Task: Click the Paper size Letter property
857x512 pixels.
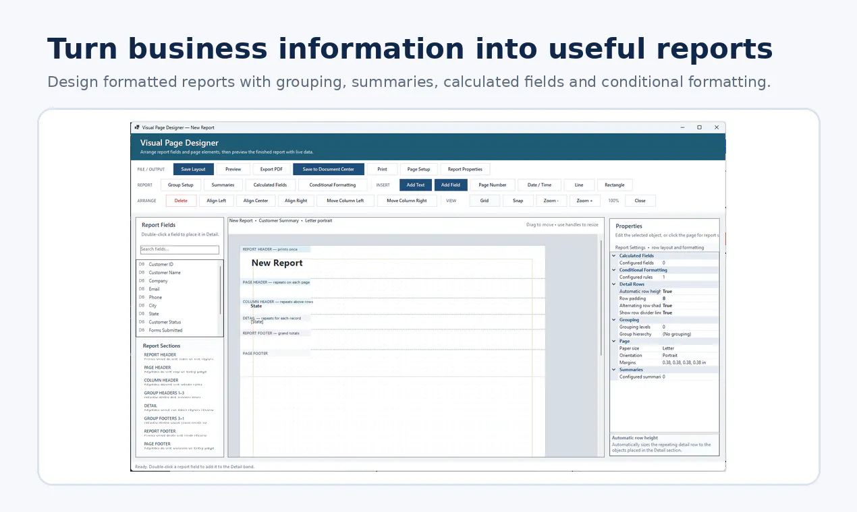Action: click(x=668, y=348)
